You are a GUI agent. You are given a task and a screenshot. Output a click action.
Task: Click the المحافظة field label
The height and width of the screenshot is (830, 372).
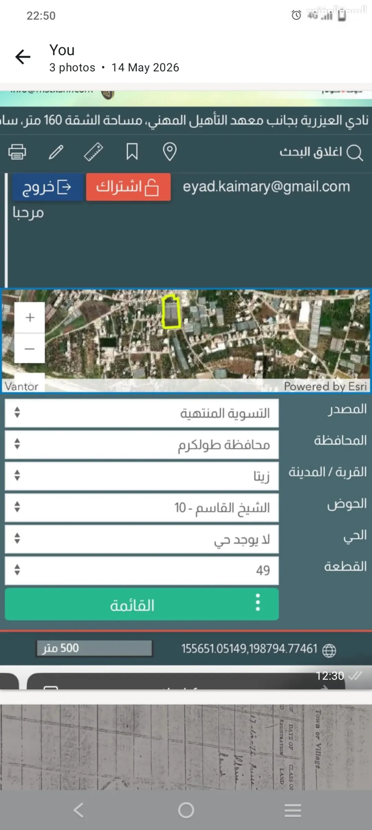tap(340, 440)
